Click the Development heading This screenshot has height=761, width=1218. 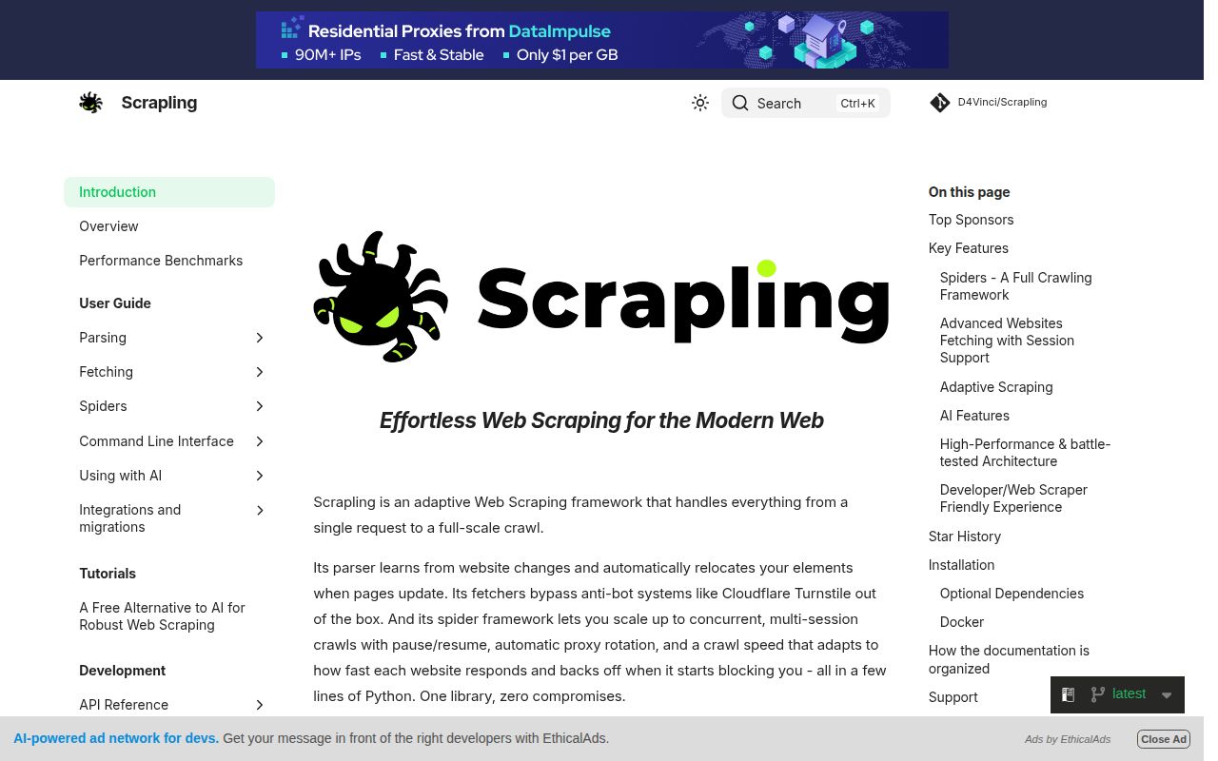[122, 671]
